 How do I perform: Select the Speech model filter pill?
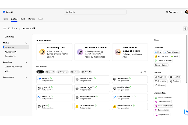[x=50, y=72]
